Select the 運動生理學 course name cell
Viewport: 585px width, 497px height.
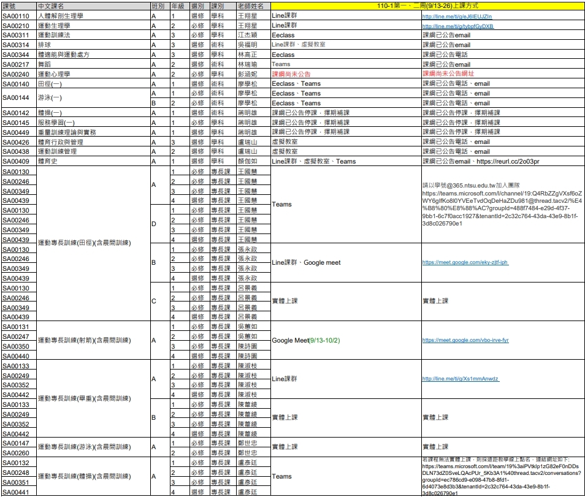coord(94,25)
